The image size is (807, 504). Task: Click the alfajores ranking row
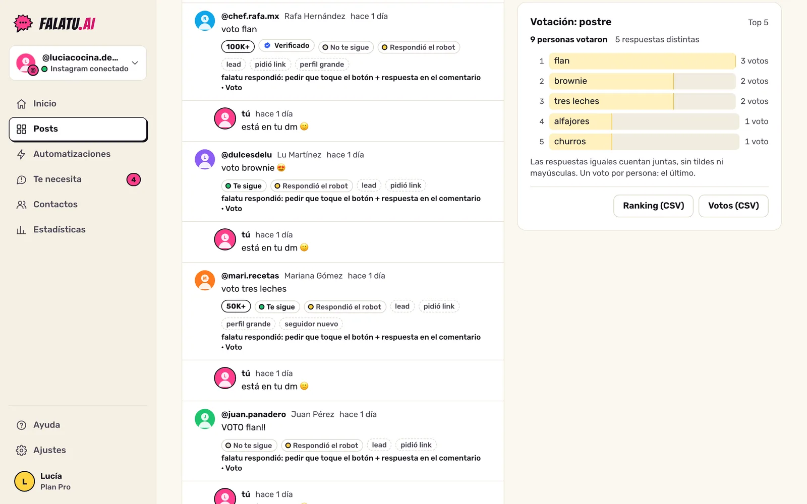click(x=649, y=121)
